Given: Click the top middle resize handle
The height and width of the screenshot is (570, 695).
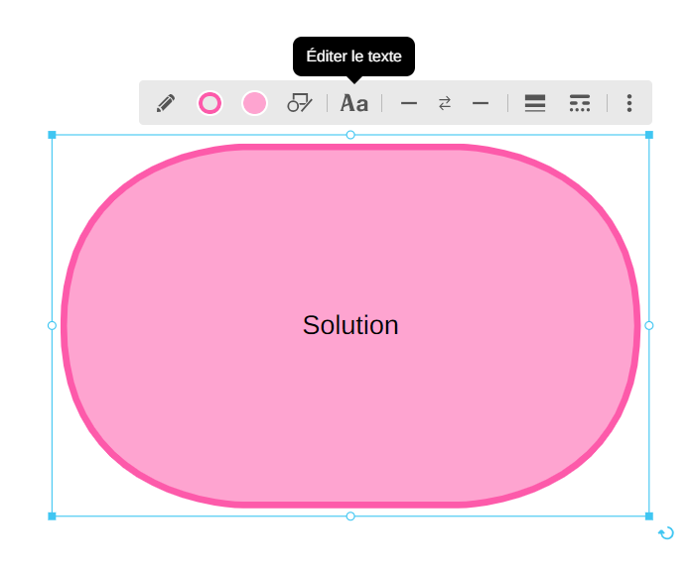Looking at the screenshot, I should pyautogui.click(x=350, y=135).
